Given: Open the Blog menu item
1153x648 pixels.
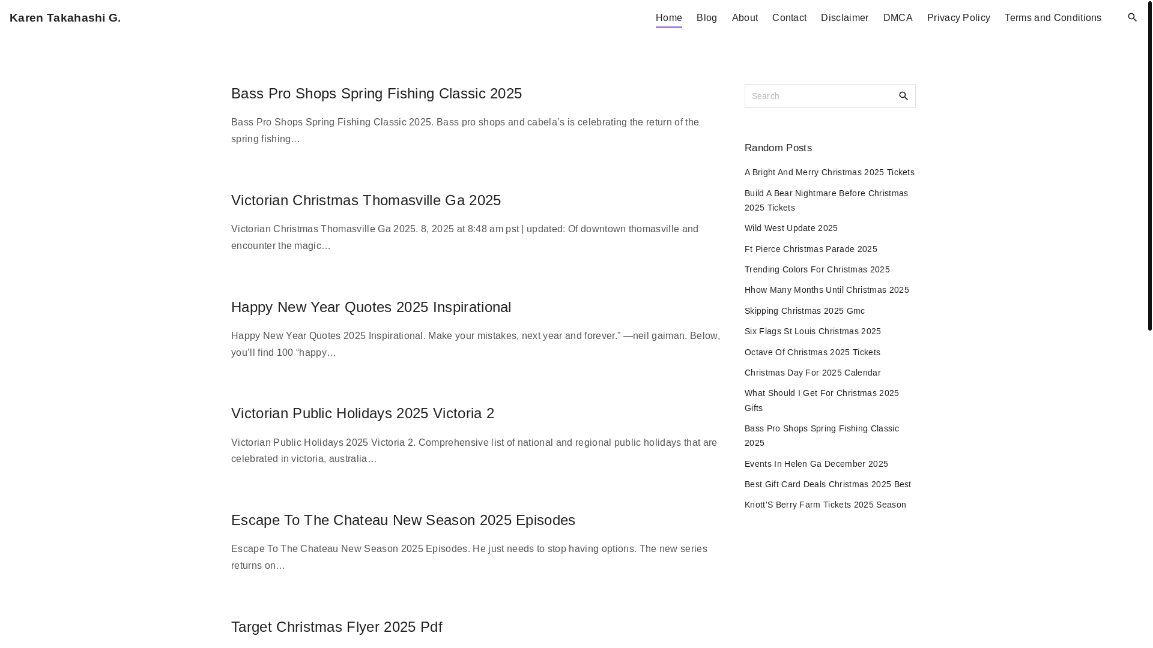Looking at the screenshot, I should click(x=707, y=18).
